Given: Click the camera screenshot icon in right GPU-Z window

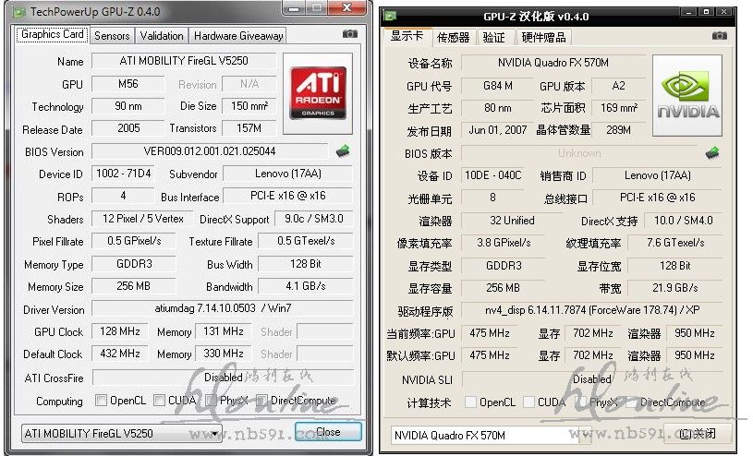Looking at the screenshot, I should tap(720, 36).
